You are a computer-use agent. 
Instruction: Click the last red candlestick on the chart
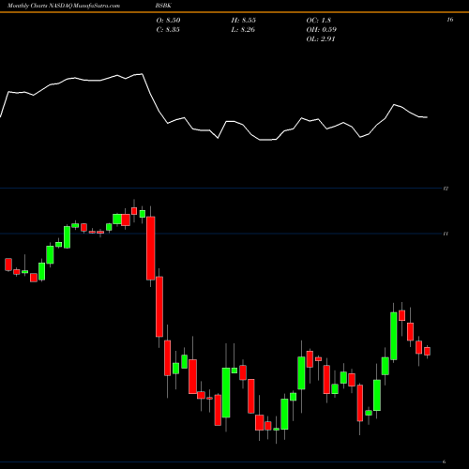(427, 351)
